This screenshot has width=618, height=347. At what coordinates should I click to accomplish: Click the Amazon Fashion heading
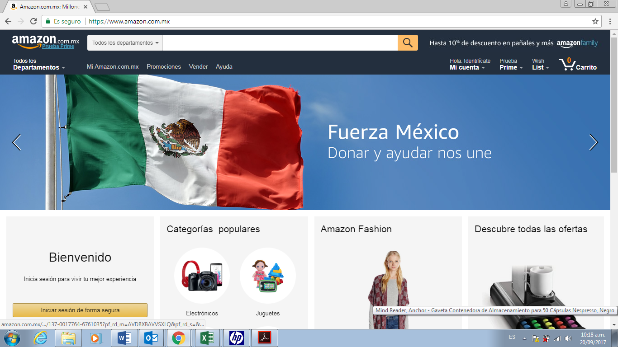(x=356, y=229)
